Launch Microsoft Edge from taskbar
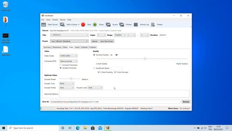The width and height of the screenshot is (232, 131). click(x=78, y=128)
